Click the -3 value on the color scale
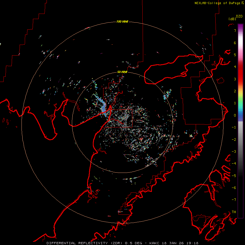Screen dimensions: 245x245 (234, 152)
